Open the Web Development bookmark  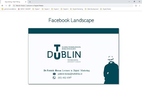coord(92,9)
